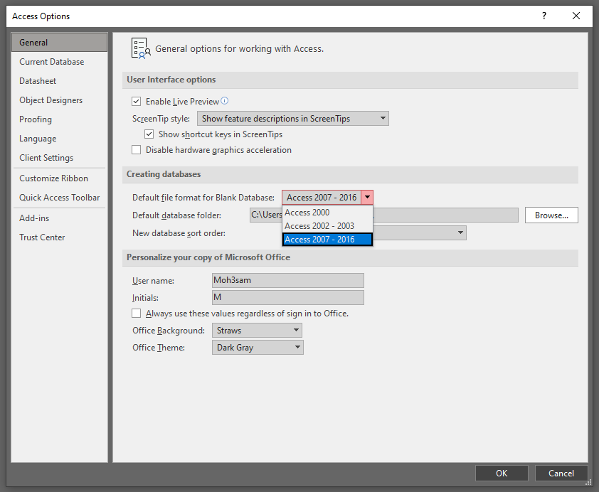Open Customize Ribbon category
Viewport: 599px width, 492px height.
59,178
